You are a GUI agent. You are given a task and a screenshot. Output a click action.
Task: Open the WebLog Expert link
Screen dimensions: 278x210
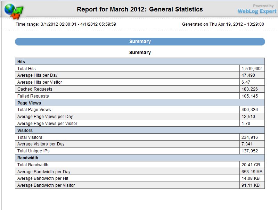pos(257,11)
